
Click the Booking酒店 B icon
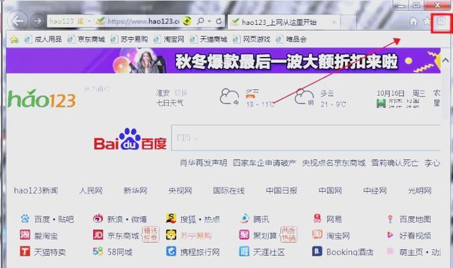click(x=317, y=251)
